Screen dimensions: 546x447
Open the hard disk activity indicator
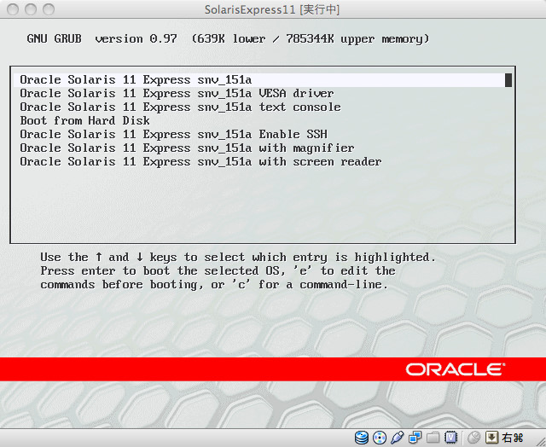tap(362, 438)
